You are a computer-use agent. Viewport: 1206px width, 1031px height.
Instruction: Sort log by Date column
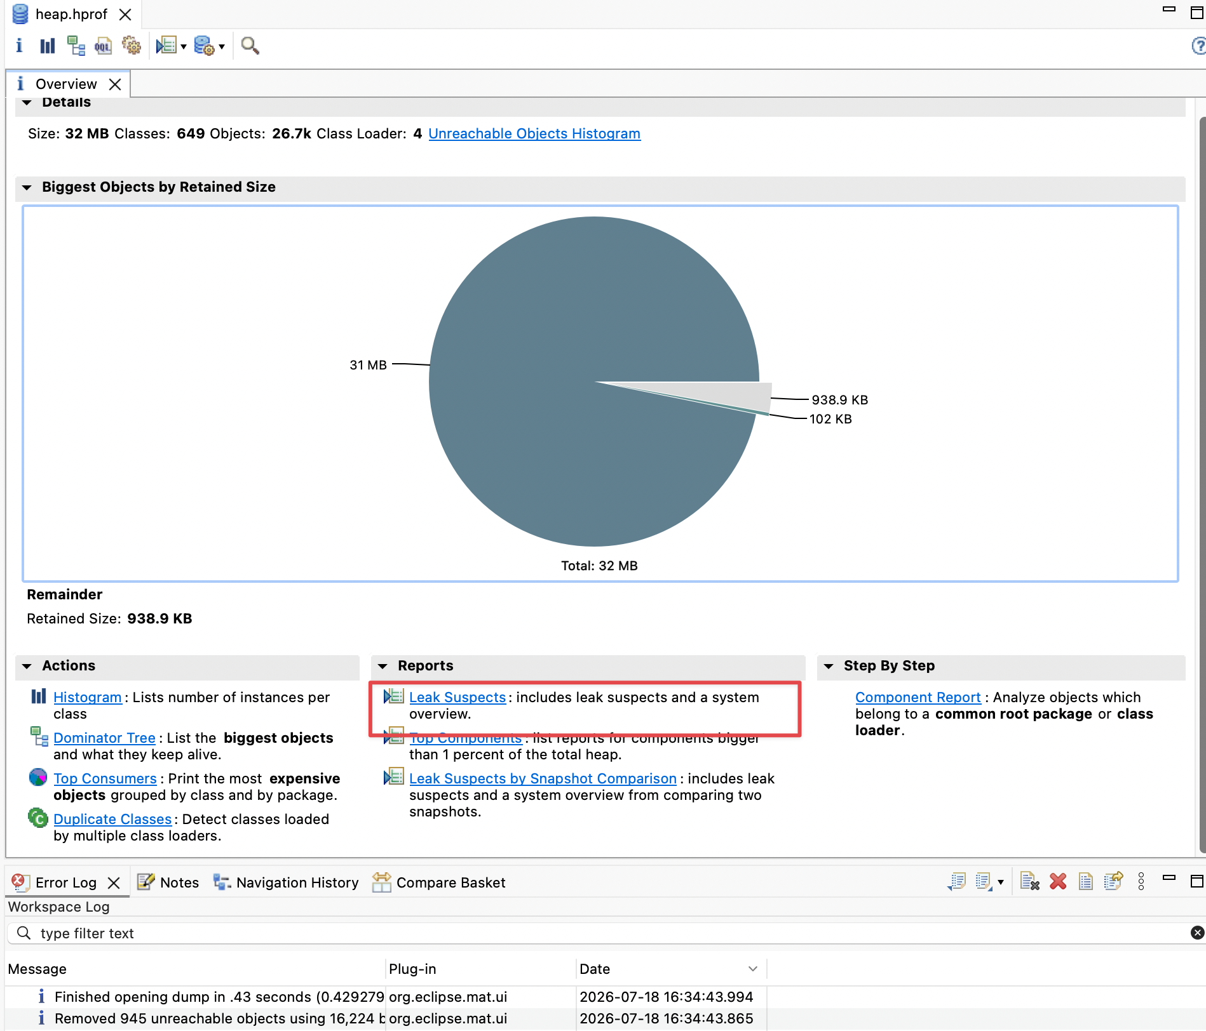(672, 969)
